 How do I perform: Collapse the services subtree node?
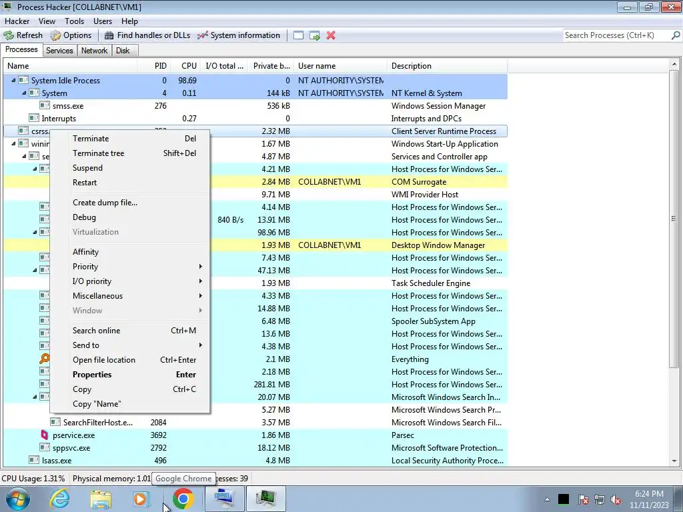[24, 156]
